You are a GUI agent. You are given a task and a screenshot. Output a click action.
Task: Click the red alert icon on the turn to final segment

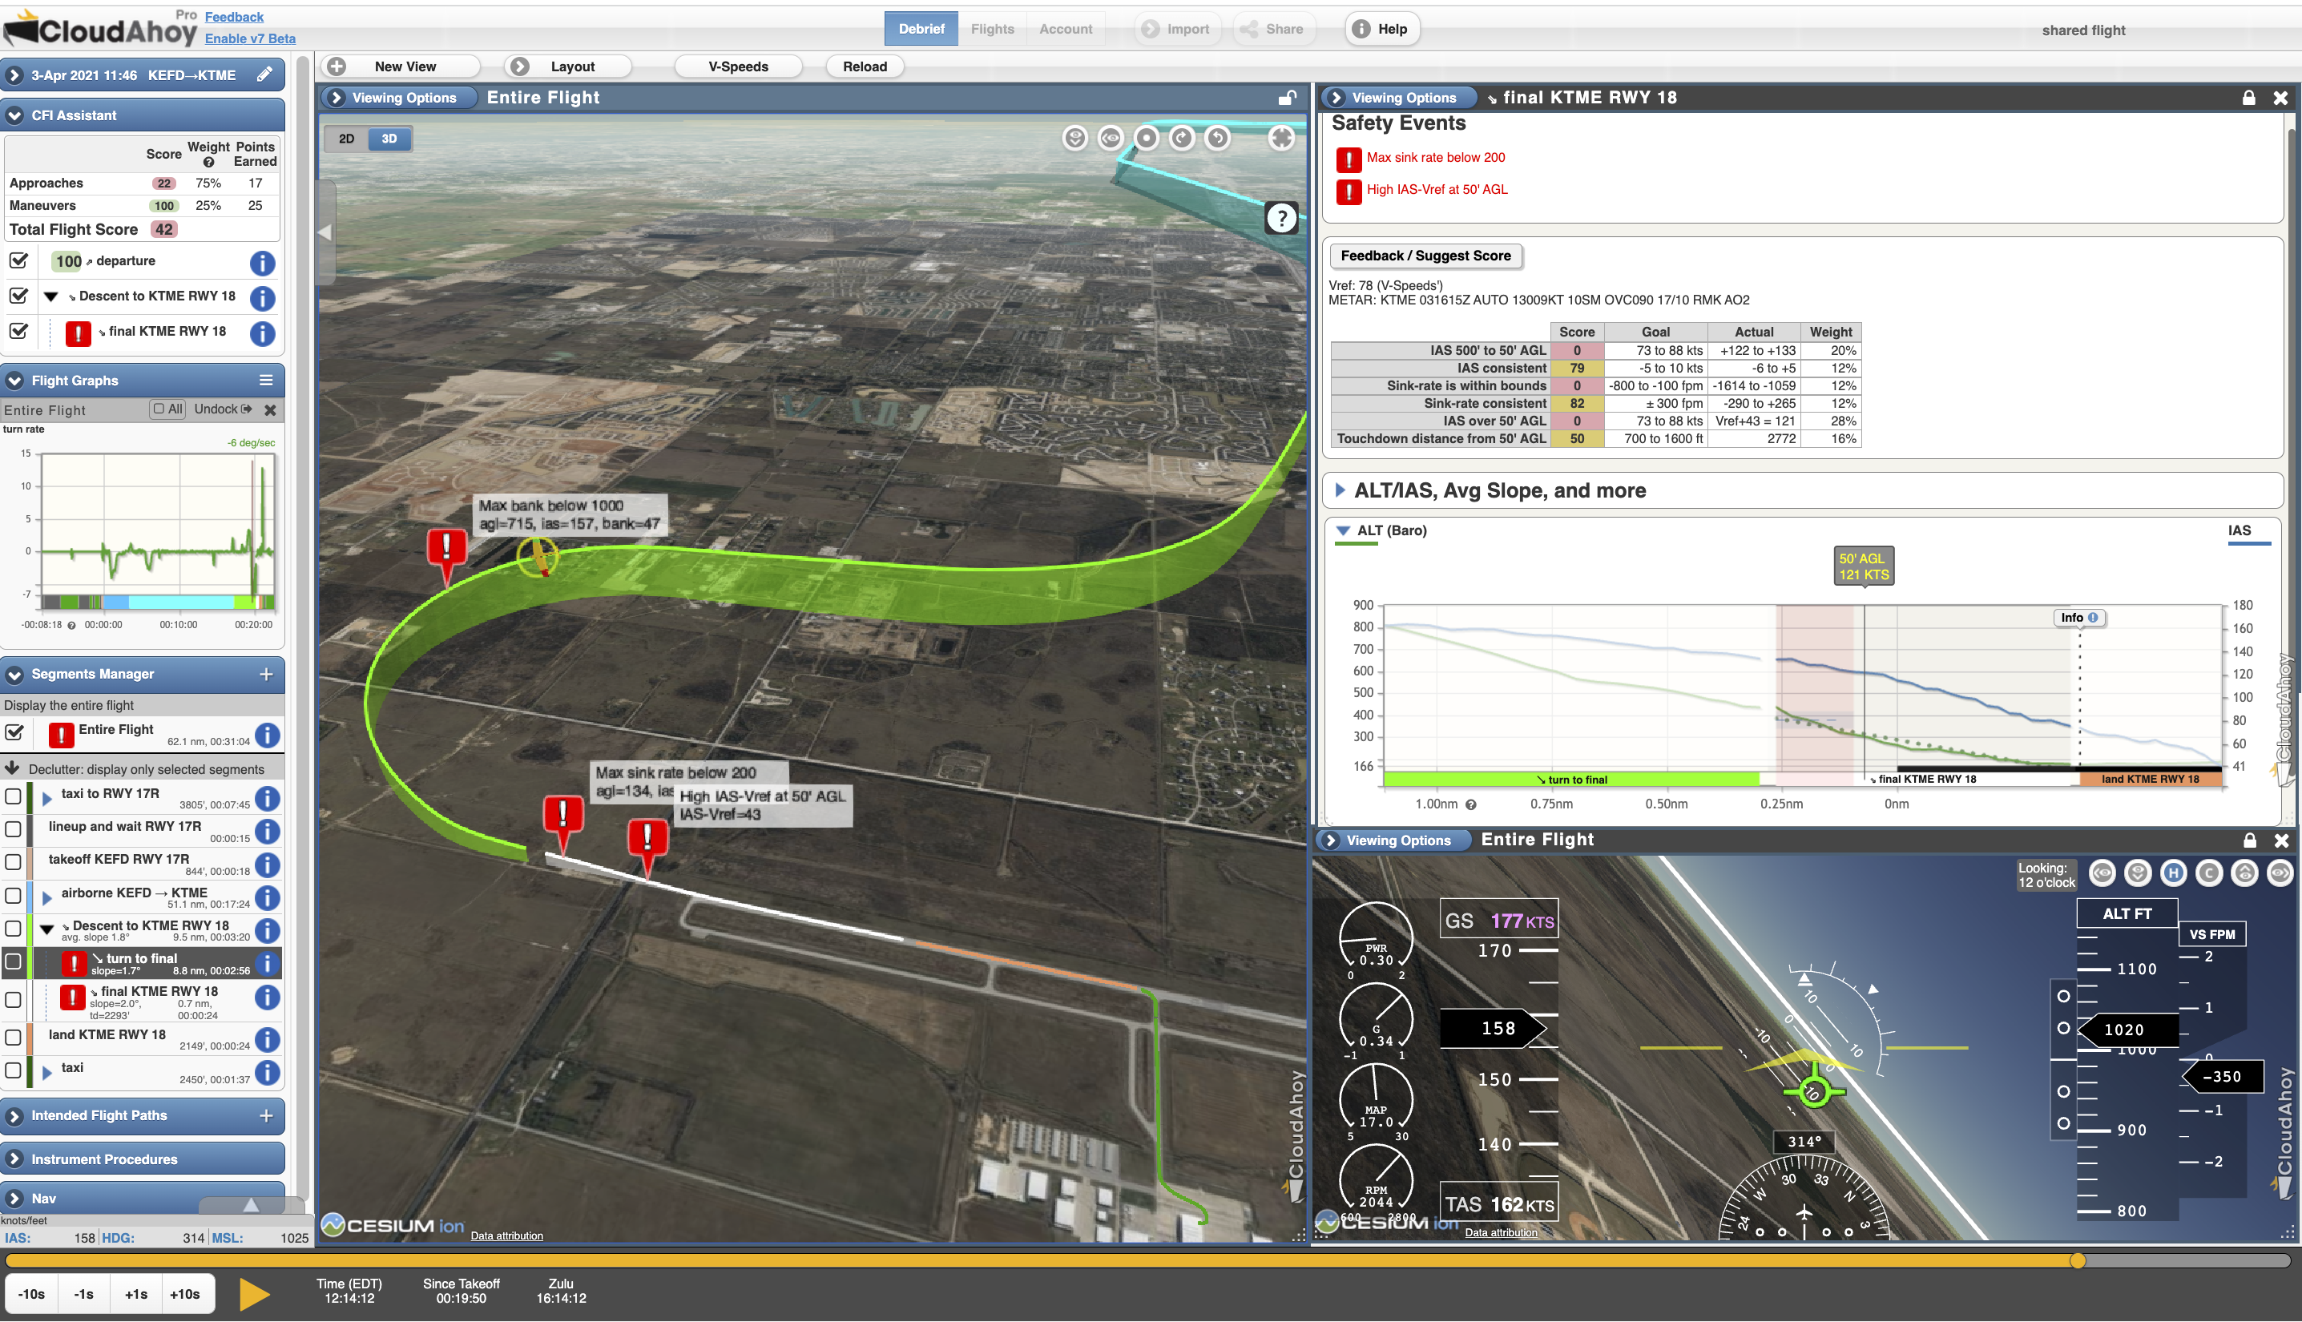(x=74, y=965)
